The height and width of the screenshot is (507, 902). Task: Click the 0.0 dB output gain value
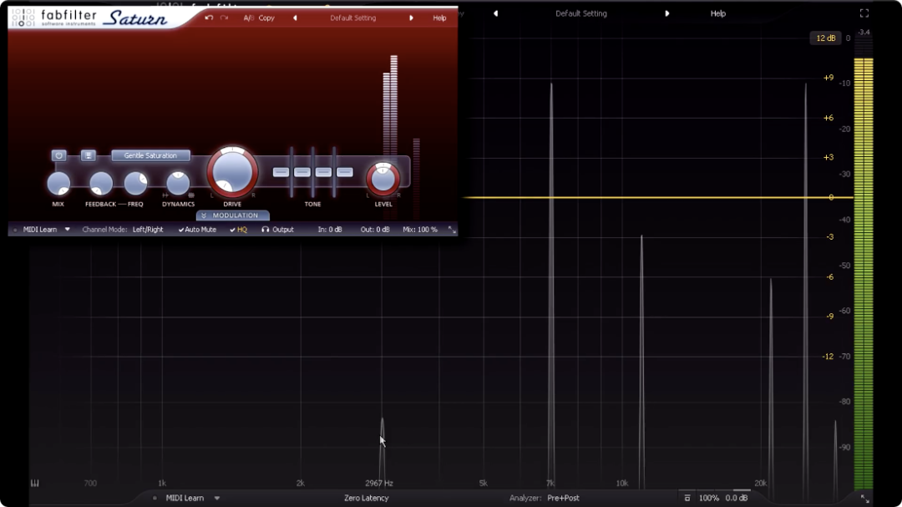pos(737,498)
